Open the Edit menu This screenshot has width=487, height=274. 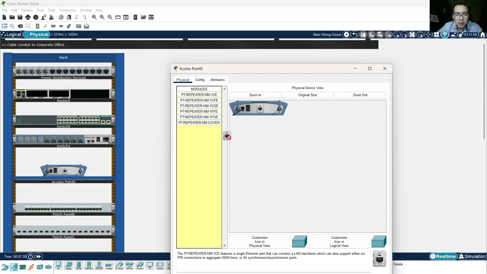(x=14, y=10)
